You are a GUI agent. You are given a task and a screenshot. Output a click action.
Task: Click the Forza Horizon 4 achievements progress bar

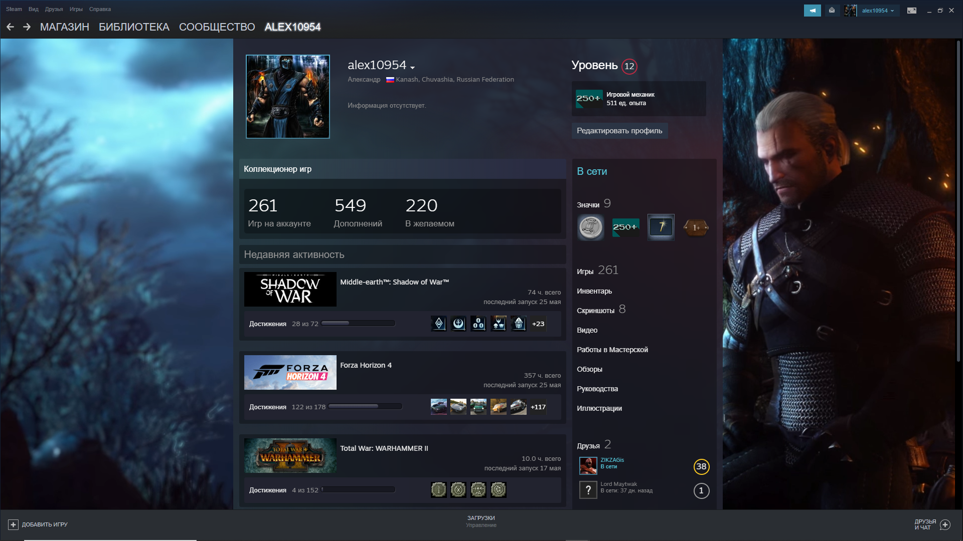365,407
